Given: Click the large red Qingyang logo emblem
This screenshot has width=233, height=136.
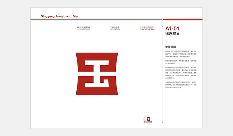Looking at the screenshot, I should click(97, 74).
